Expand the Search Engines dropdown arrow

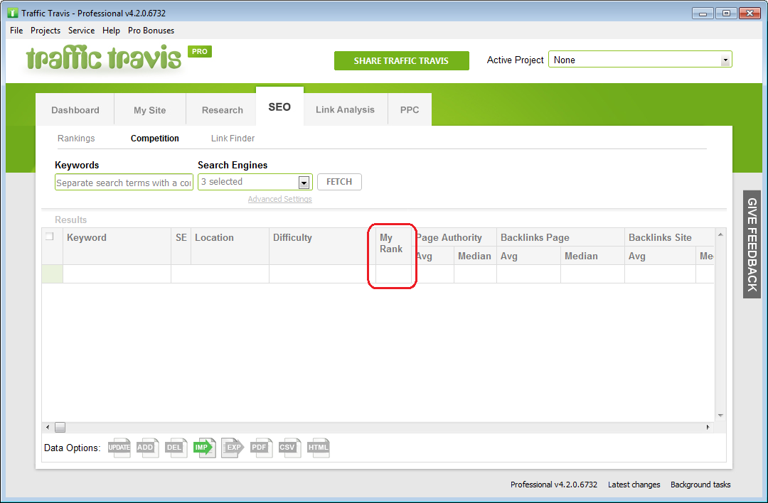tap(304, 183)
